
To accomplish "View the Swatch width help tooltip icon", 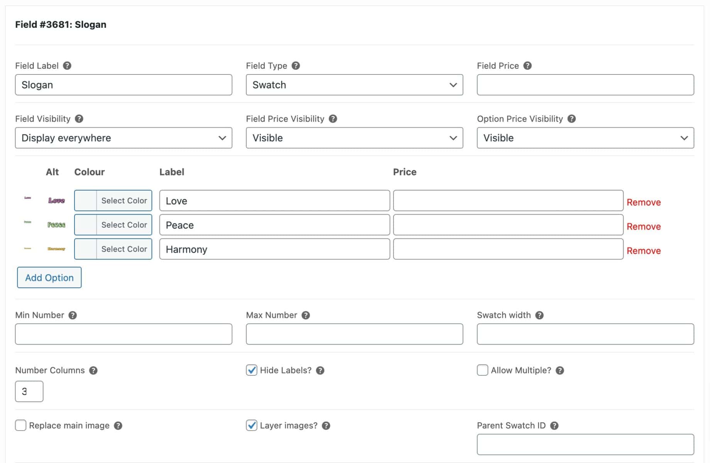I will coord(539,315).
